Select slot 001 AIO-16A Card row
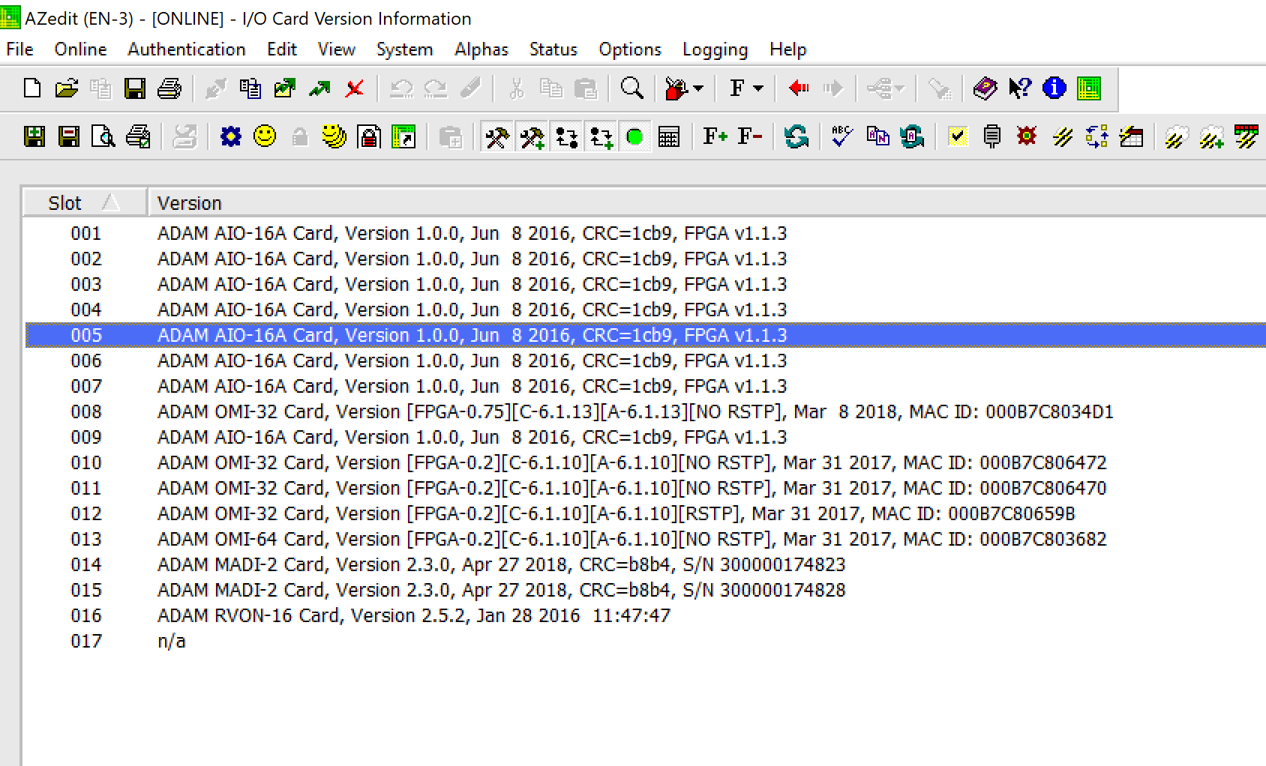Viewport: 1266px width, 766px height. click(x=645, y=233)
